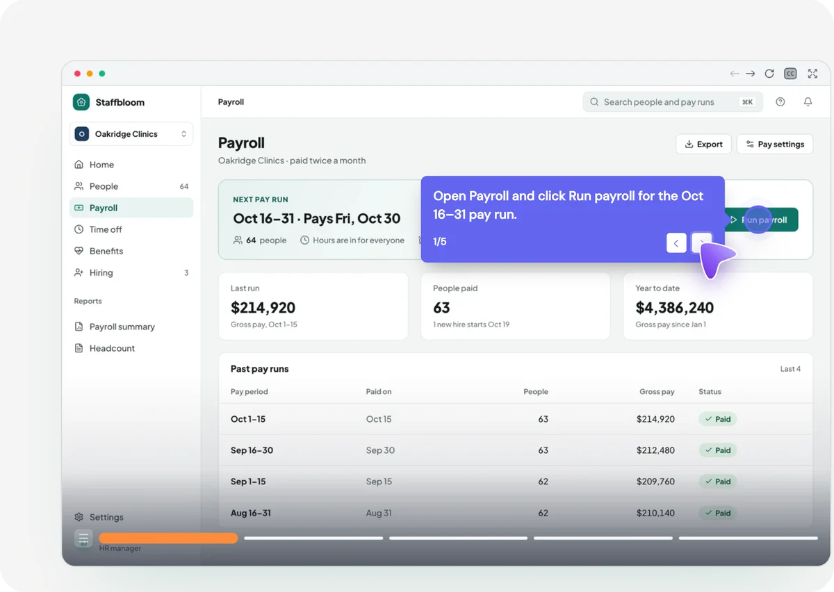Open the Last run $214,920 card

pos(313,306)
